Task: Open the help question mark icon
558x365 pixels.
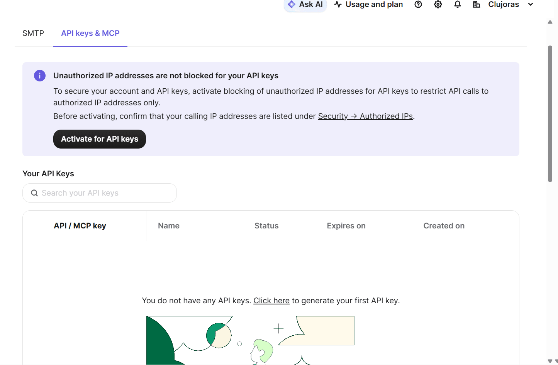Action: (418, 4)
